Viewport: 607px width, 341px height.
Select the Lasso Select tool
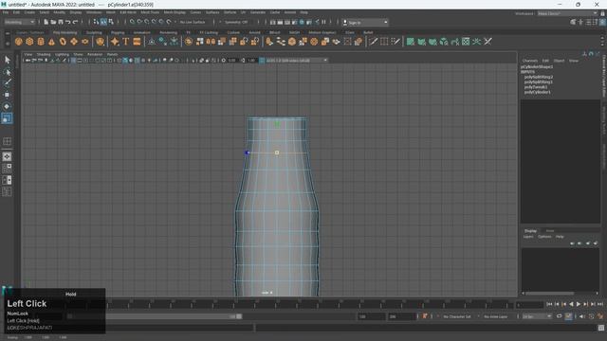click(7, 72)
